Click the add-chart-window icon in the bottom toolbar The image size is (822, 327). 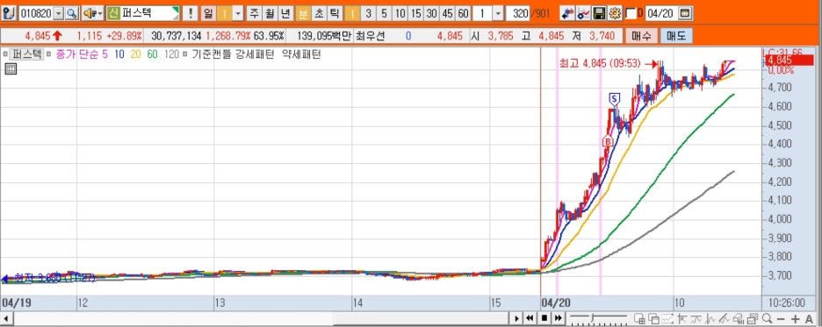(639, 318)
